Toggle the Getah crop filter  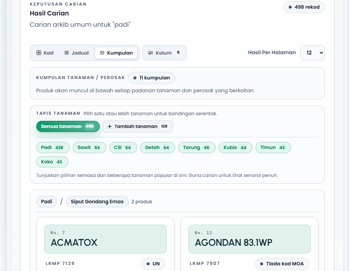tap(158, 148)
